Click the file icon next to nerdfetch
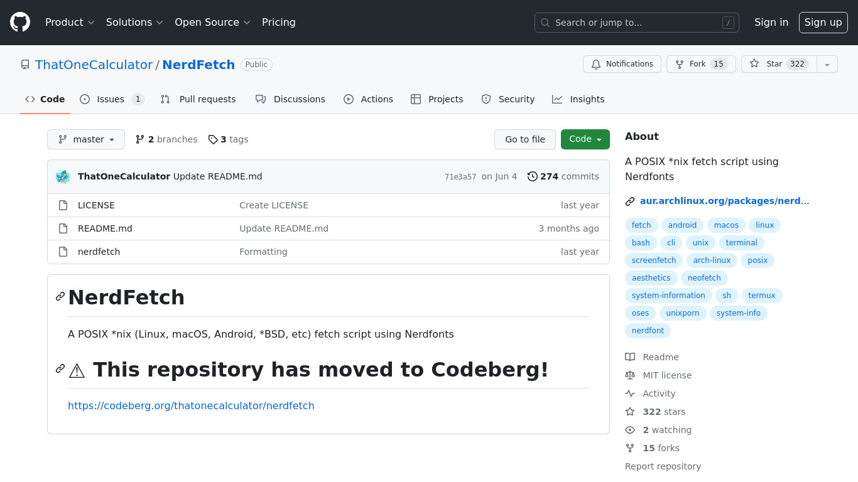This screenshot has height=482, width=858. [x=63, y=252]
